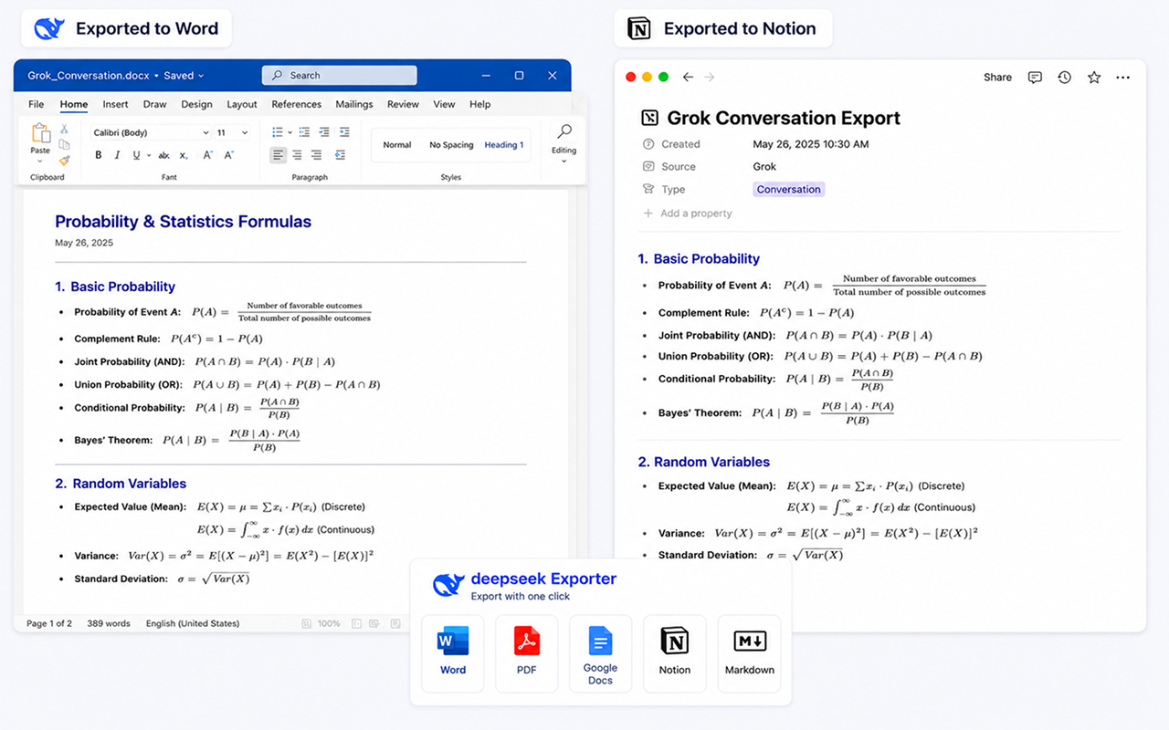Click the Paste clipboard icon in Word
This screenshot has width=1169, height=730.
click(x=40, y=133)
